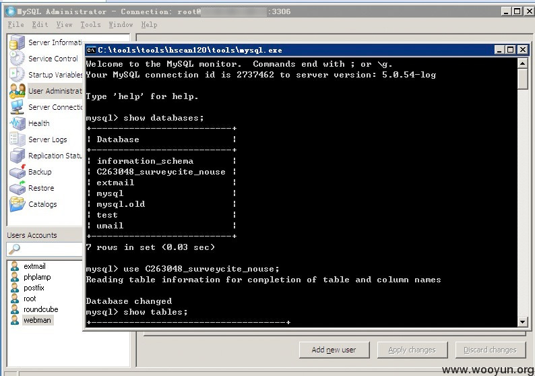
Task: Click the Replication Status icon
Action: 17,155
